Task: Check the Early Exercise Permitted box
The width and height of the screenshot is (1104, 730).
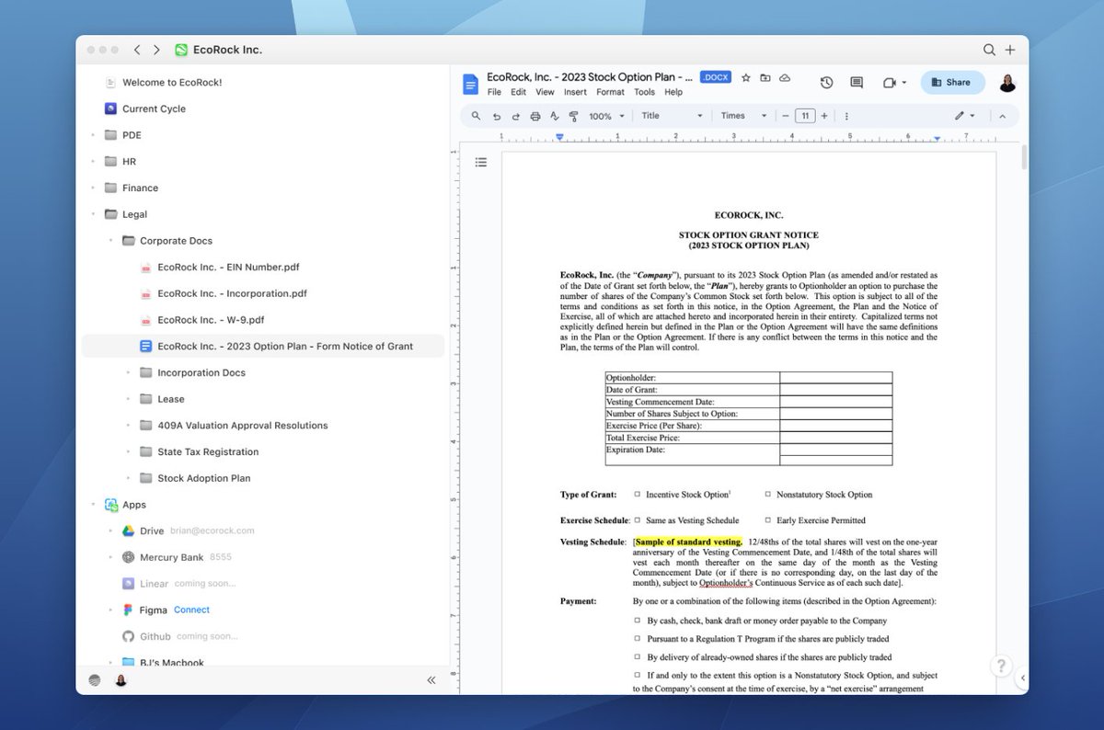Action: coord(767,520)
